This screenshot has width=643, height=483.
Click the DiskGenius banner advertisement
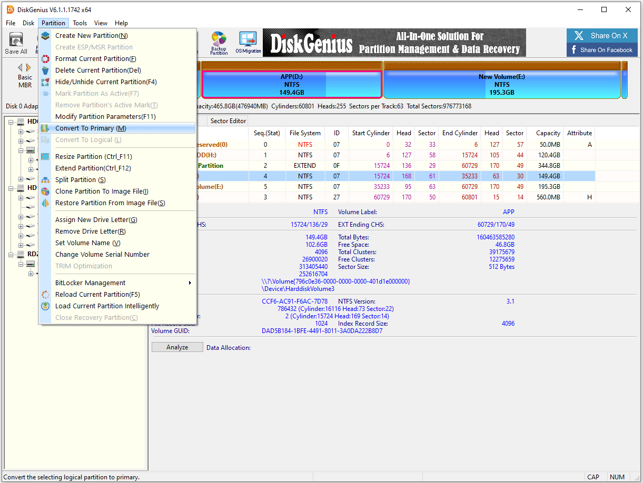(394, 43)
